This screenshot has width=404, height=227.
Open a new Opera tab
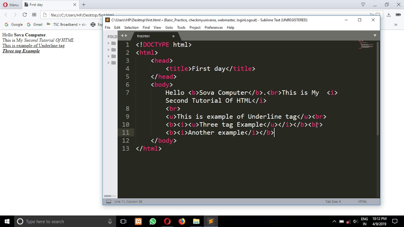coord(84,5)
